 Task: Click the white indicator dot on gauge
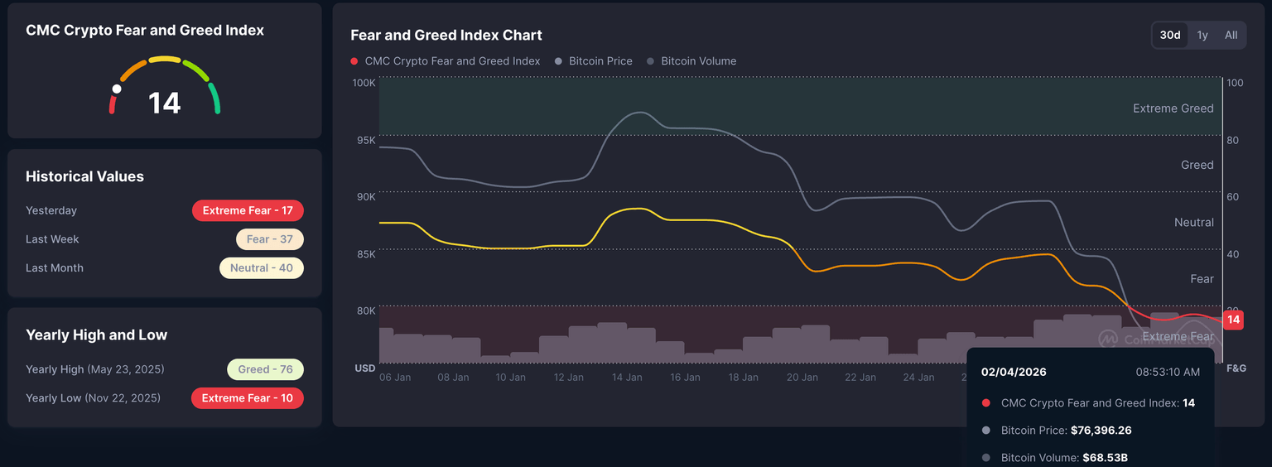click(x=117, y=89)
